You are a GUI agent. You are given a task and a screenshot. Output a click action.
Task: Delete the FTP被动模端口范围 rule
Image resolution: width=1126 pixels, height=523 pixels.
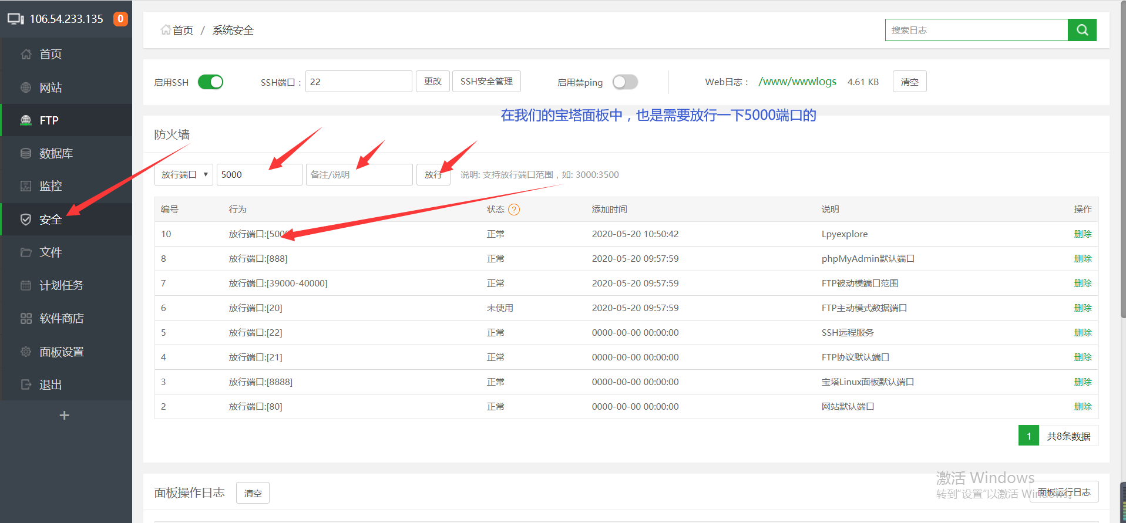(x=1083, y=284)
